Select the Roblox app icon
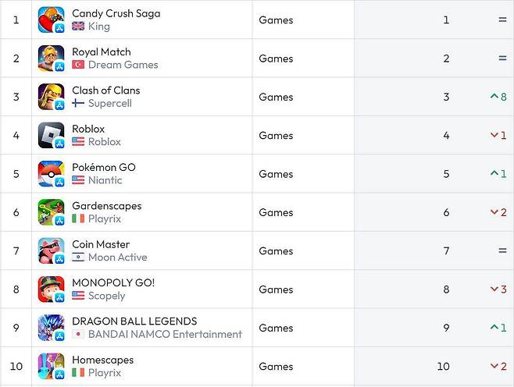514x387 pixels. click(51, 135)
